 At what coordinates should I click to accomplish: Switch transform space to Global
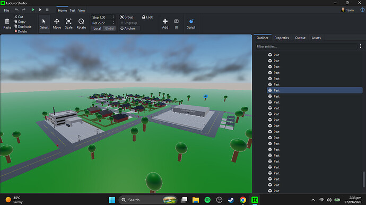click(x=109, y=28)
